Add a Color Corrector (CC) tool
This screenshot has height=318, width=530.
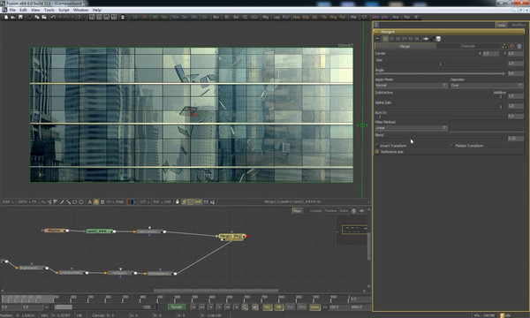pyautogui.click(x=245, y=17)
